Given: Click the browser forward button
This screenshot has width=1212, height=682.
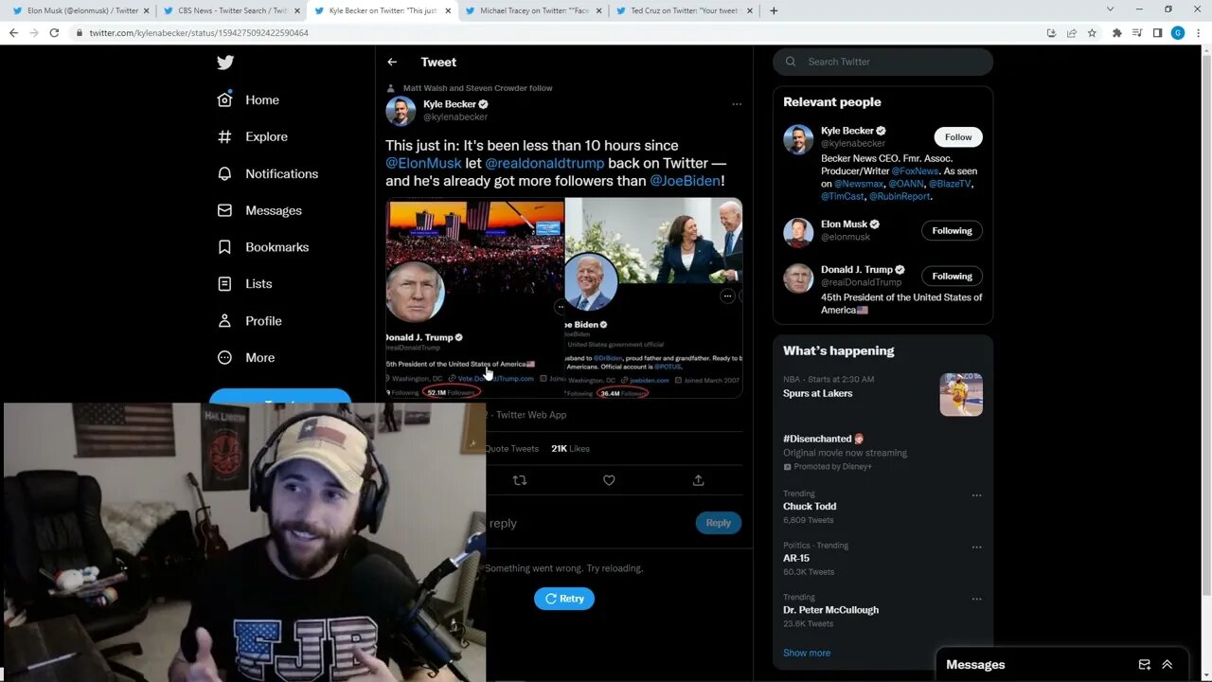Looking at the screenshot, I should click(x=34, y=32).
